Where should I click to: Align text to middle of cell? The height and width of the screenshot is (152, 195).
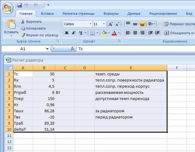pyautogui.click(x=135, y=24)
